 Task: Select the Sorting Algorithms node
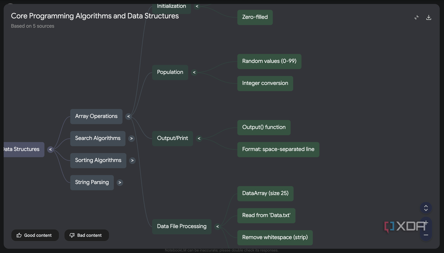(x=98, y=160)
